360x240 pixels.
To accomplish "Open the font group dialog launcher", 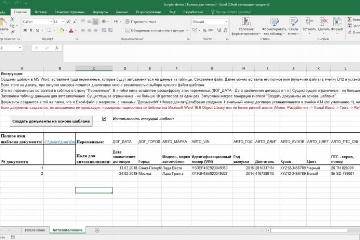I will 76,39.
